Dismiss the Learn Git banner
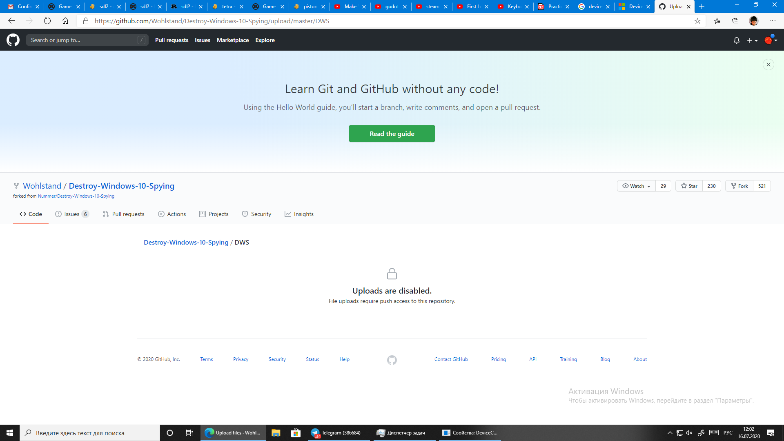This screenshot has width=784, height=441. click(768, 65)
